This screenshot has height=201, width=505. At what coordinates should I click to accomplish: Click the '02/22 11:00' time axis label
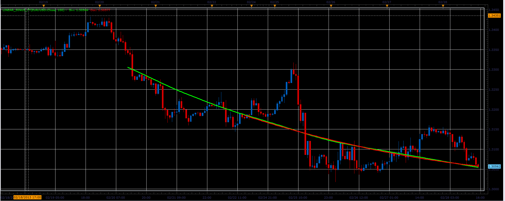point(237,198)
